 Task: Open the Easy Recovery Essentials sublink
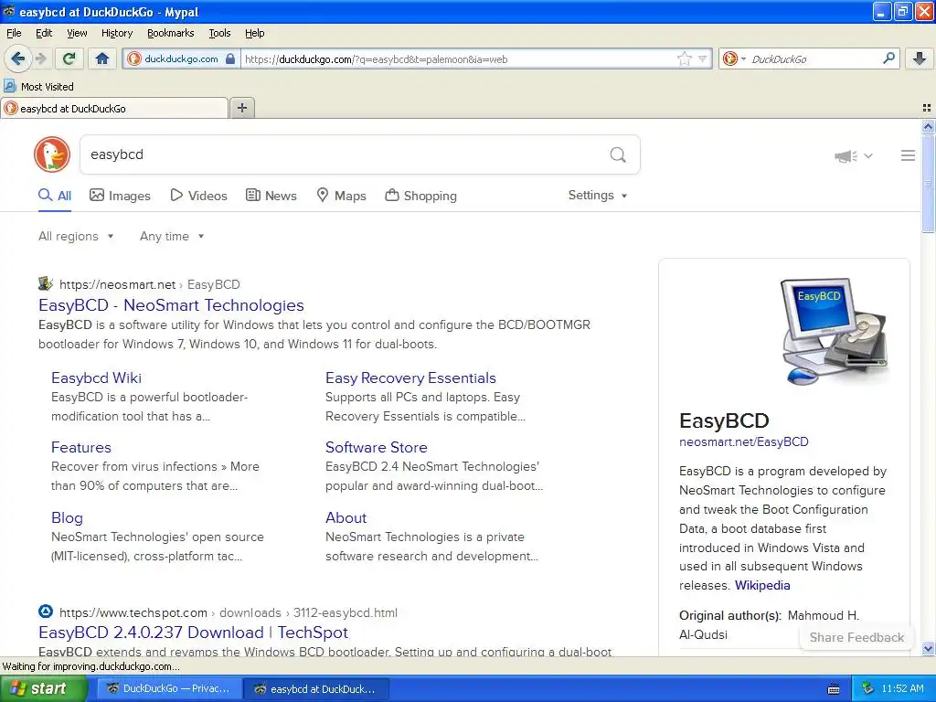(410, 378)
